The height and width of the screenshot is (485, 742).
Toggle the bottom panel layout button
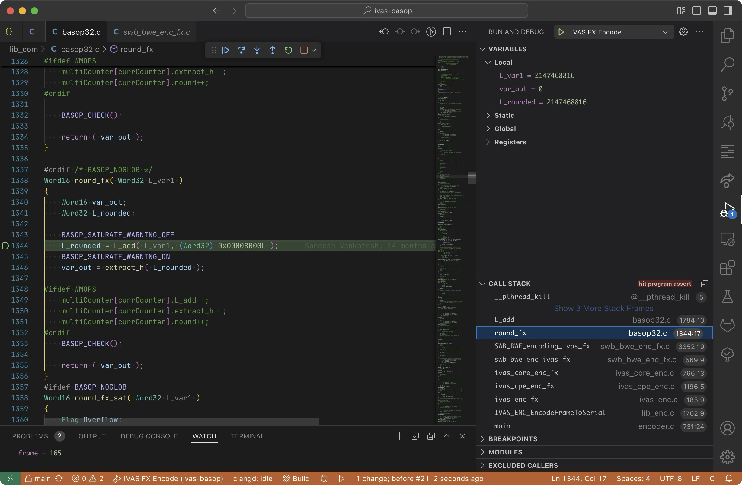(712, 11)
